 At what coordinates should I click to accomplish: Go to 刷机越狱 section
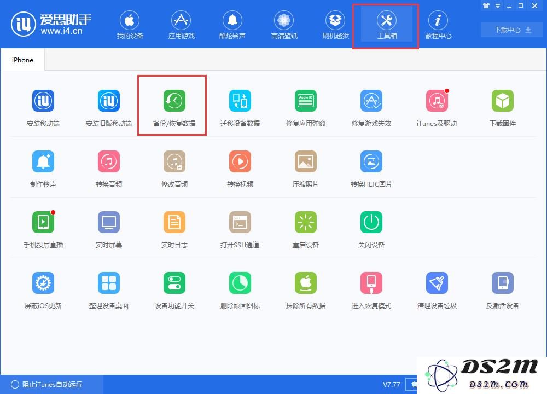coord(335,25)
